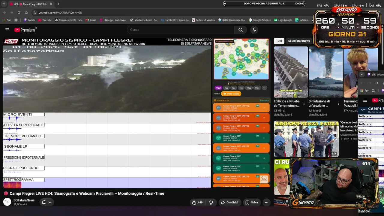Close the Campi Flegrei LIVE browser tab

(x=51, y=4)
